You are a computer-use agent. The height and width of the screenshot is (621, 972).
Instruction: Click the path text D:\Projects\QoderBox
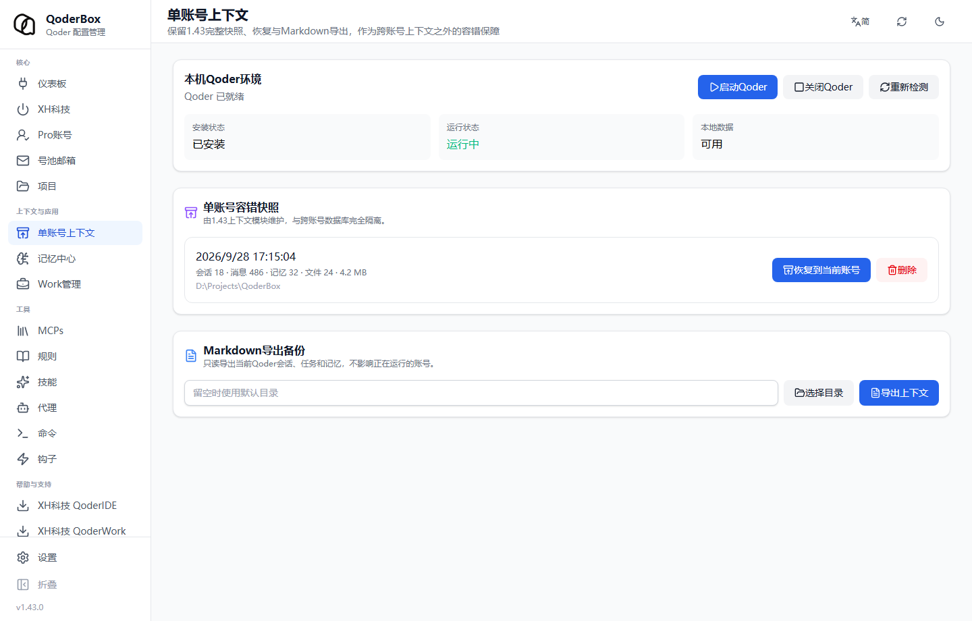pyautogui.click(x=238, y=286)
